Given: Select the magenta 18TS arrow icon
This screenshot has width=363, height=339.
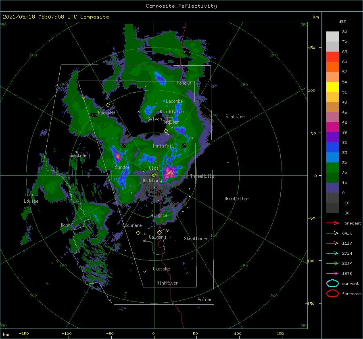Looking at the screenshot, I should (x=332, y=273).
